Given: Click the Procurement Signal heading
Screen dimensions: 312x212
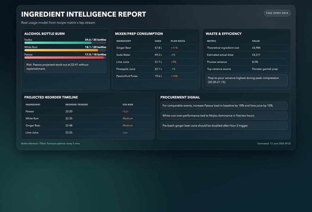Looking at the screenshot, I should (x=180, y=97).
